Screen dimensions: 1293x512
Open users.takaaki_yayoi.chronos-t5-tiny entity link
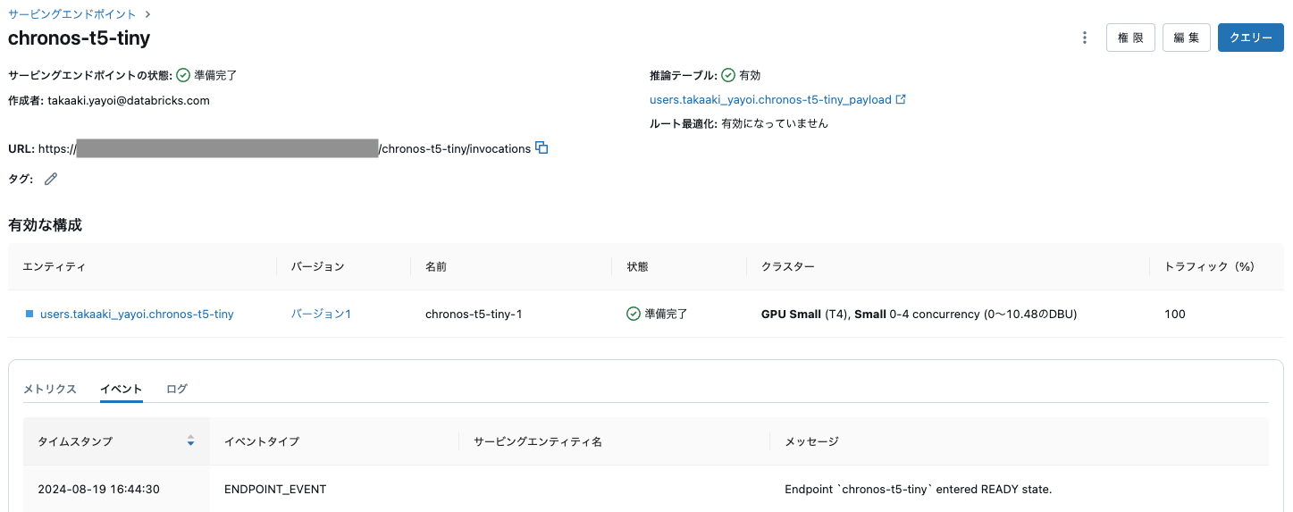tap(137, 314)
